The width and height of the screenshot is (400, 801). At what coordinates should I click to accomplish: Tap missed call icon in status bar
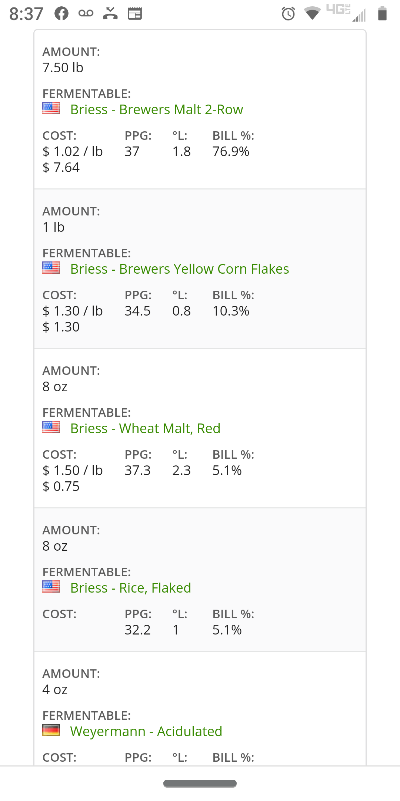110,13
